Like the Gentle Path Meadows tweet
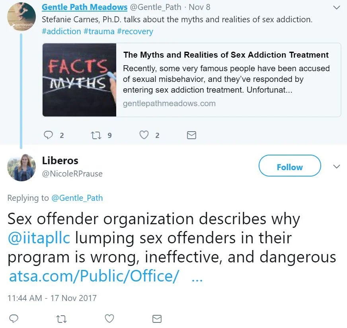 click(144, 135)
